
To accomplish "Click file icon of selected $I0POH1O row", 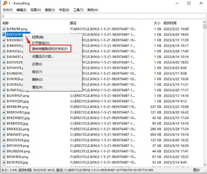I will pos(4,35).
